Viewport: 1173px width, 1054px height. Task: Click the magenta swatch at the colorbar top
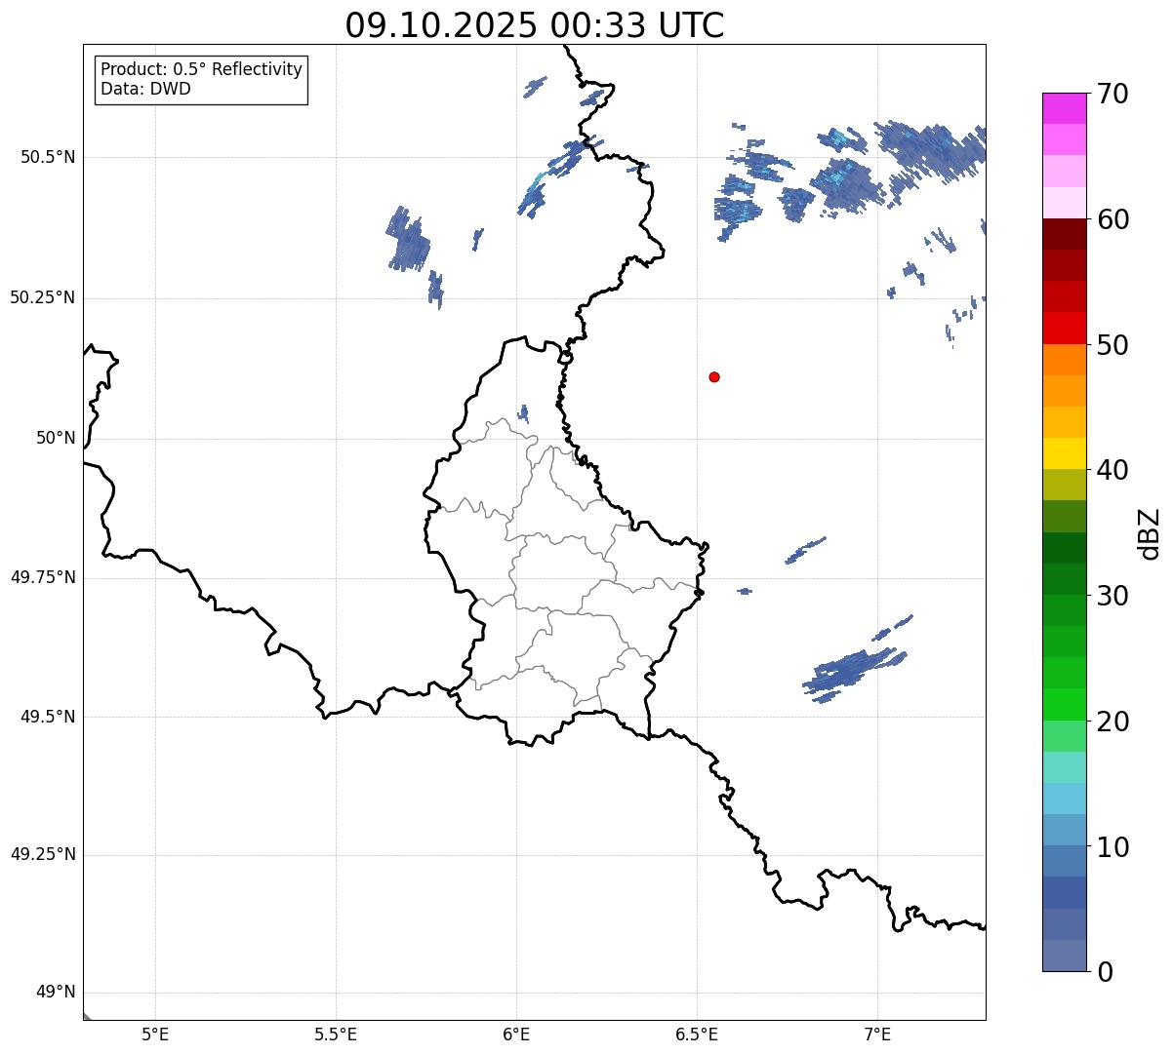pyautogui.click(x=1064, y=108)
